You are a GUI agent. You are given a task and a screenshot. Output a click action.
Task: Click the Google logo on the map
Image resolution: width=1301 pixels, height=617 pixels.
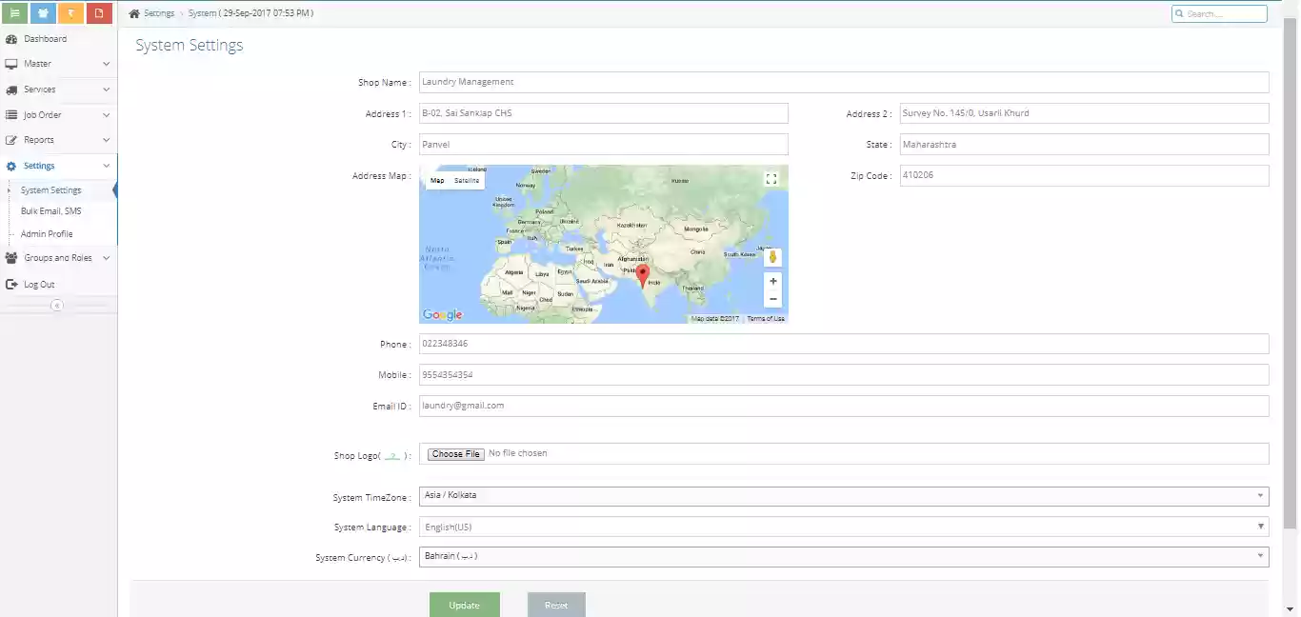coord(440,314)
